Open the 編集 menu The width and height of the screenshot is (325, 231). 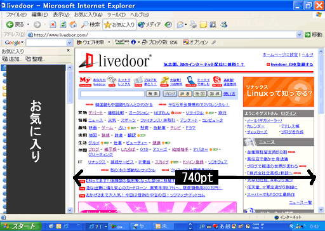click(x=39, y=15)
